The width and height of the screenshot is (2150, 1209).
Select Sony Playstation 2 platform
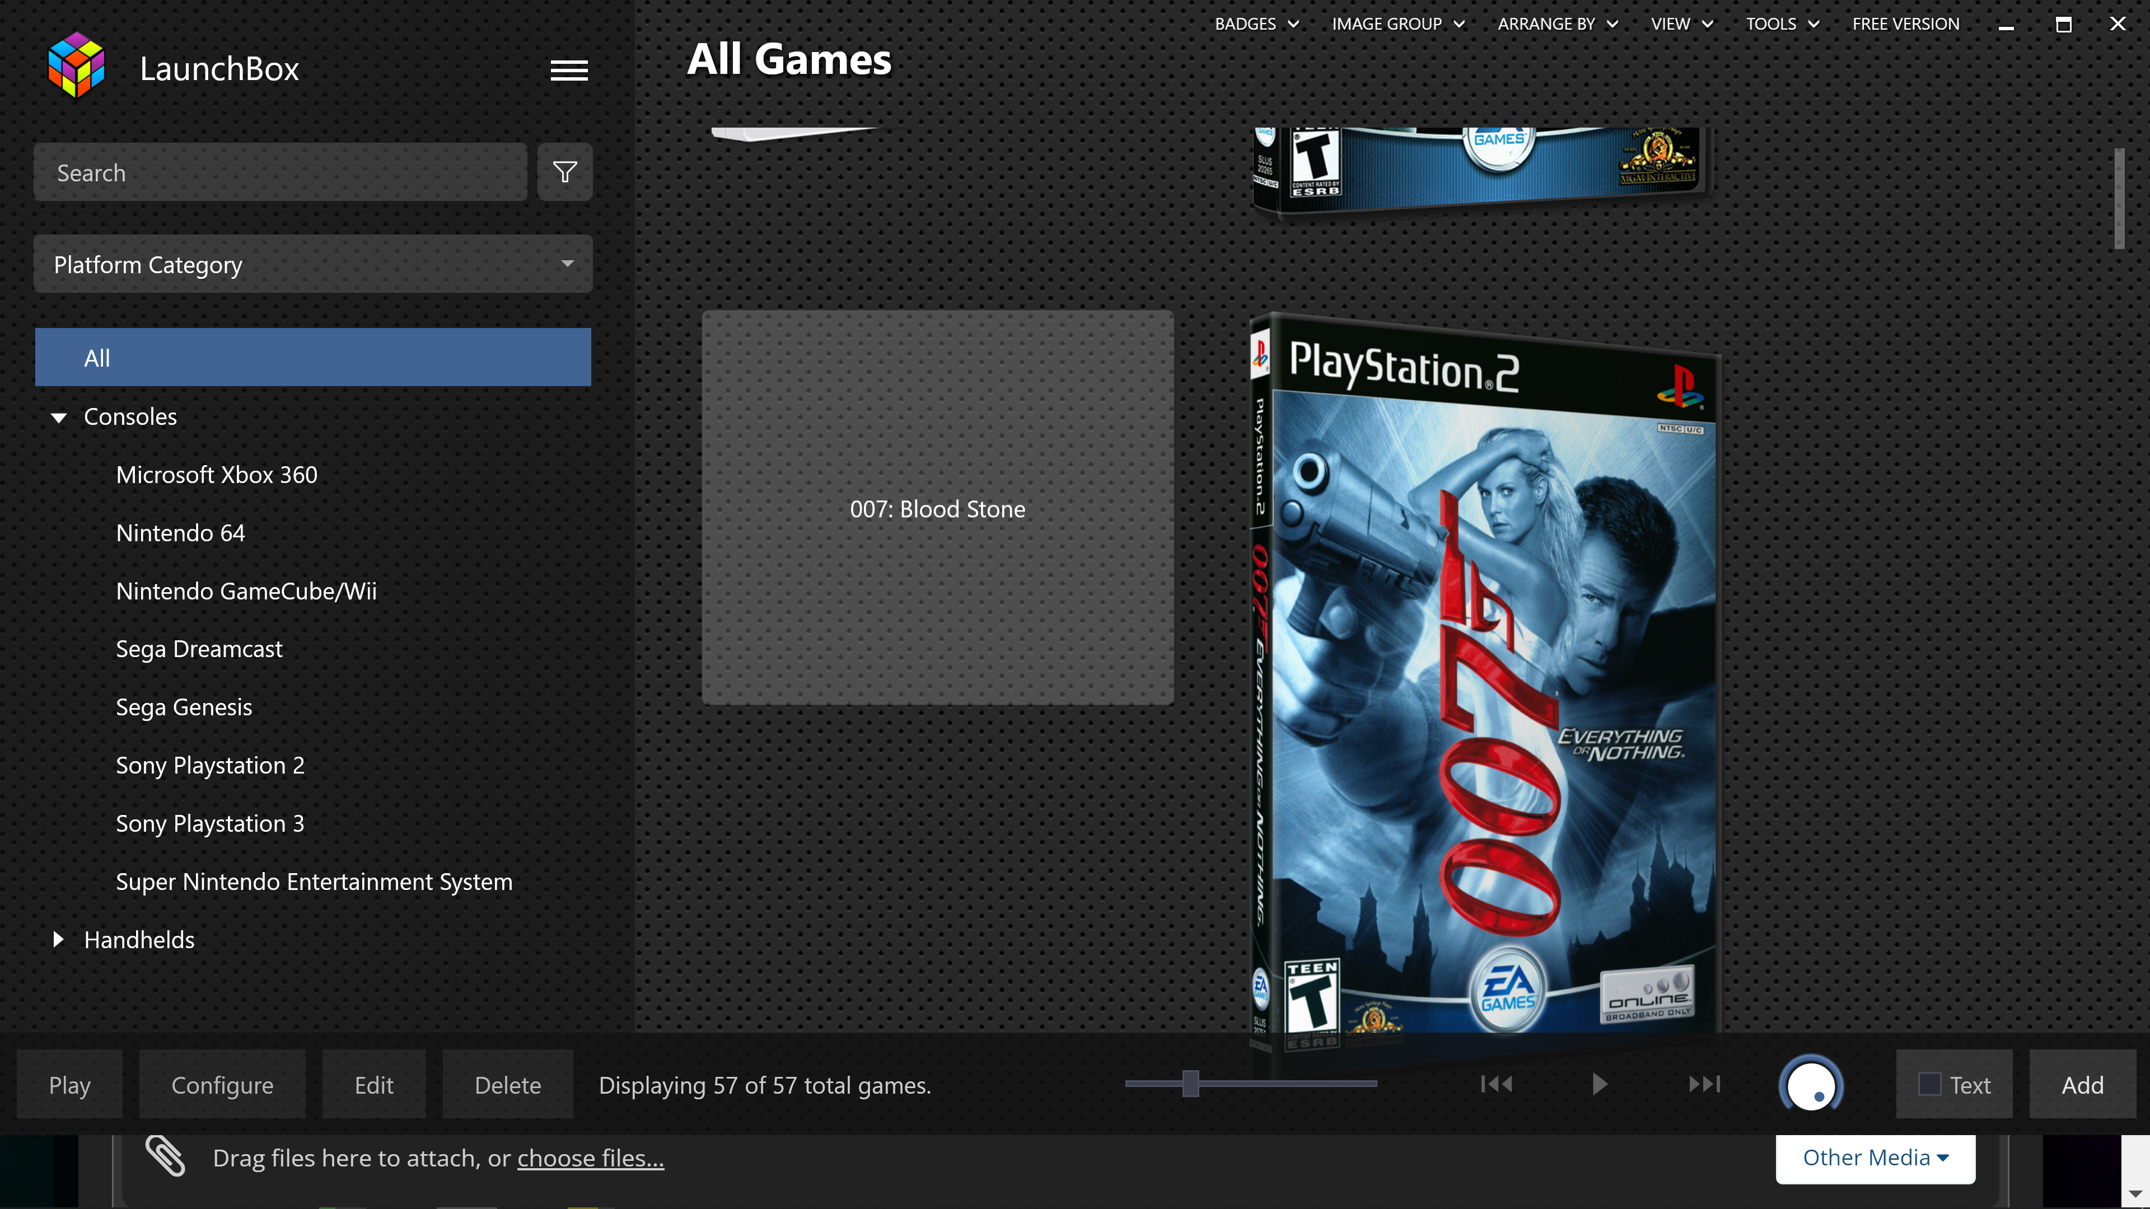coord(209,765)
